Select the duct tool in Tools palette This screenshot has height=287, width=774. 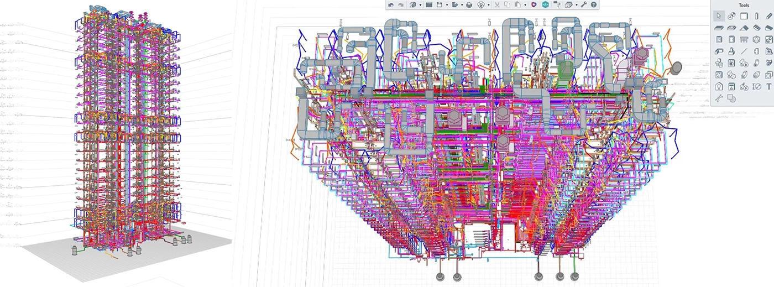[x=718, y=51]
